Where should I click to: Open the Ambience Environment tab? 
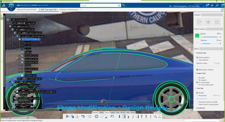click(69, 9)
